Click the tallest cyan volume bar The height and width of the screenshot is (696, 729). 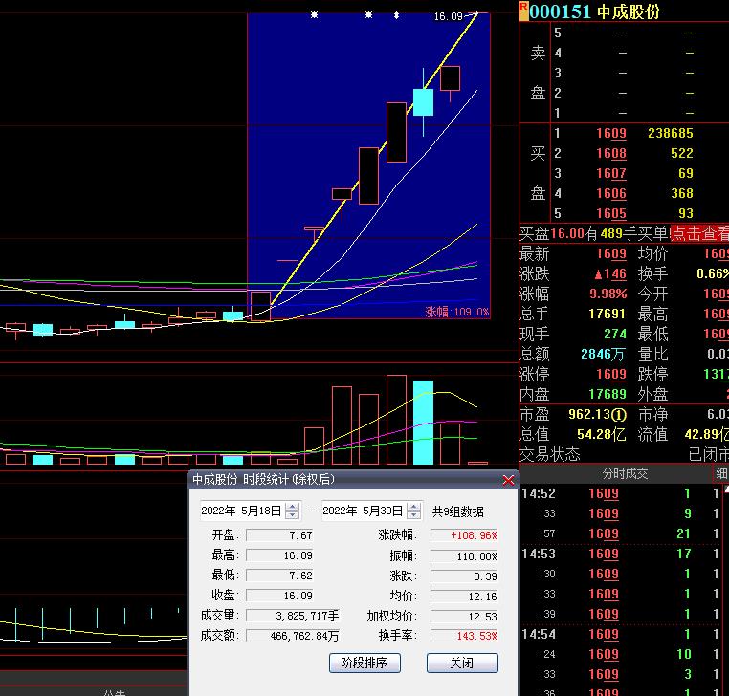(423, 422)
